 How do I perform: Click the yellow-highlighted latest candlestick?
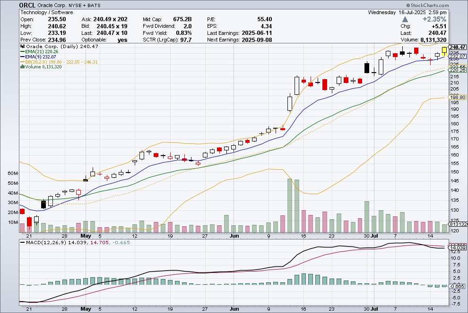pos(444,51)
